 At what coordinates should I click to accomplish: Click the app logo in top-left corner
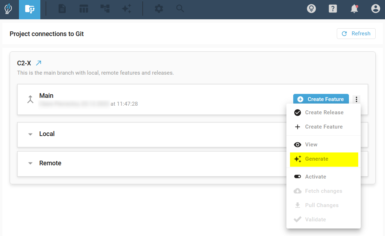point(8,9)
